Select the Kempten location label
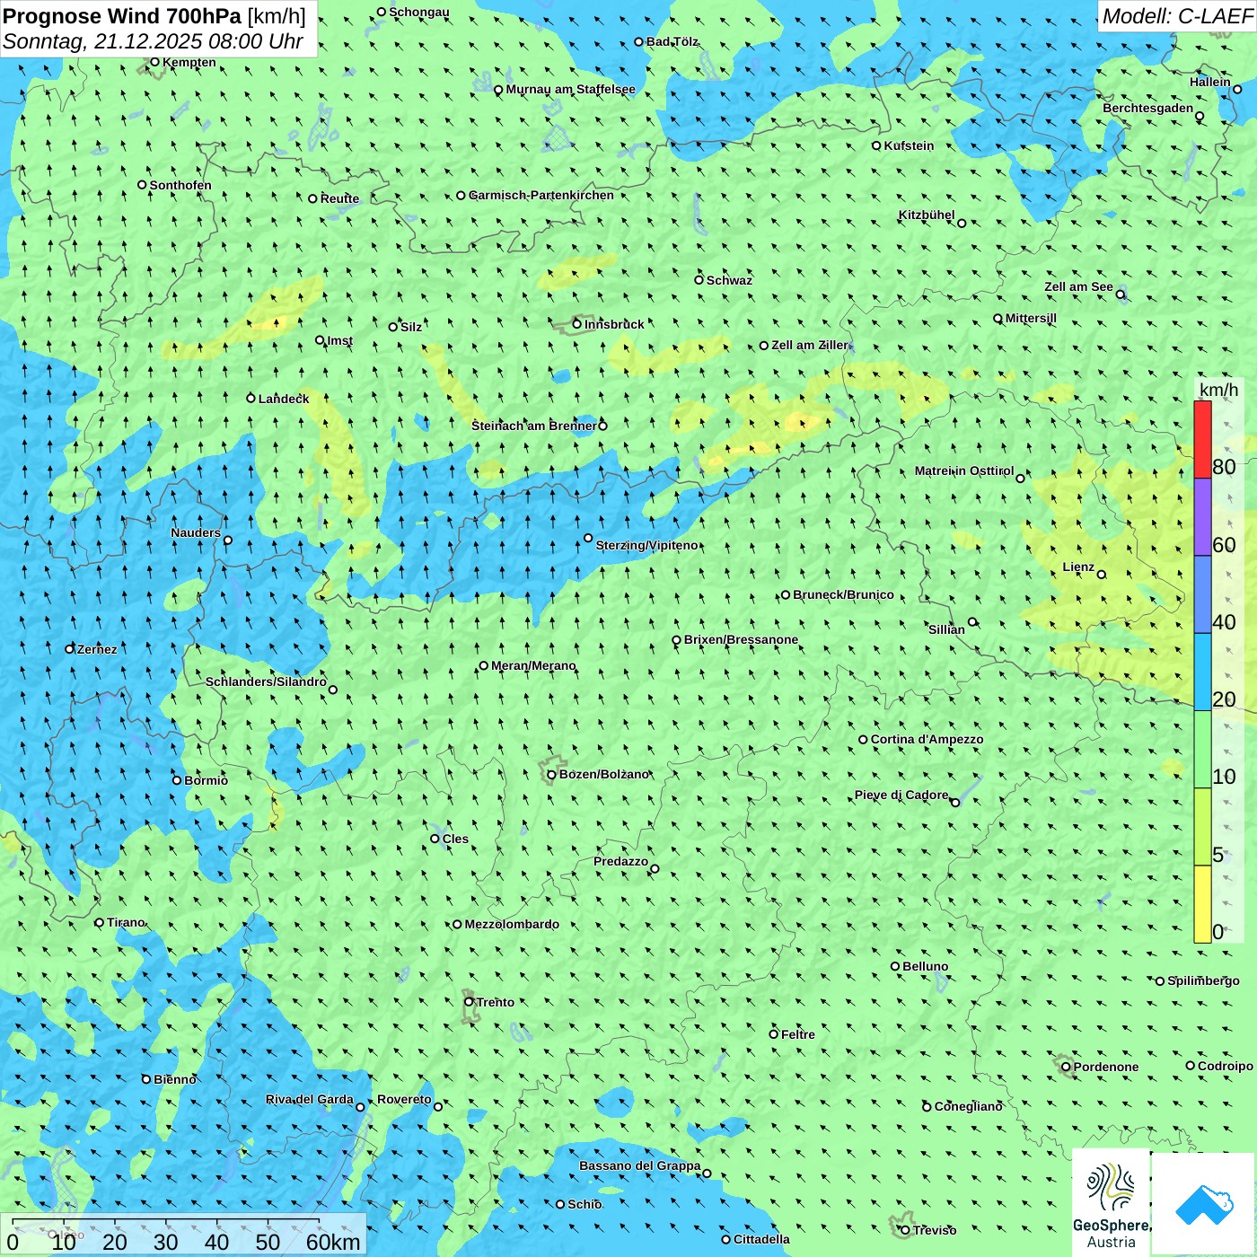This screenshot has height=1257, width=1257. click(189, 62)
